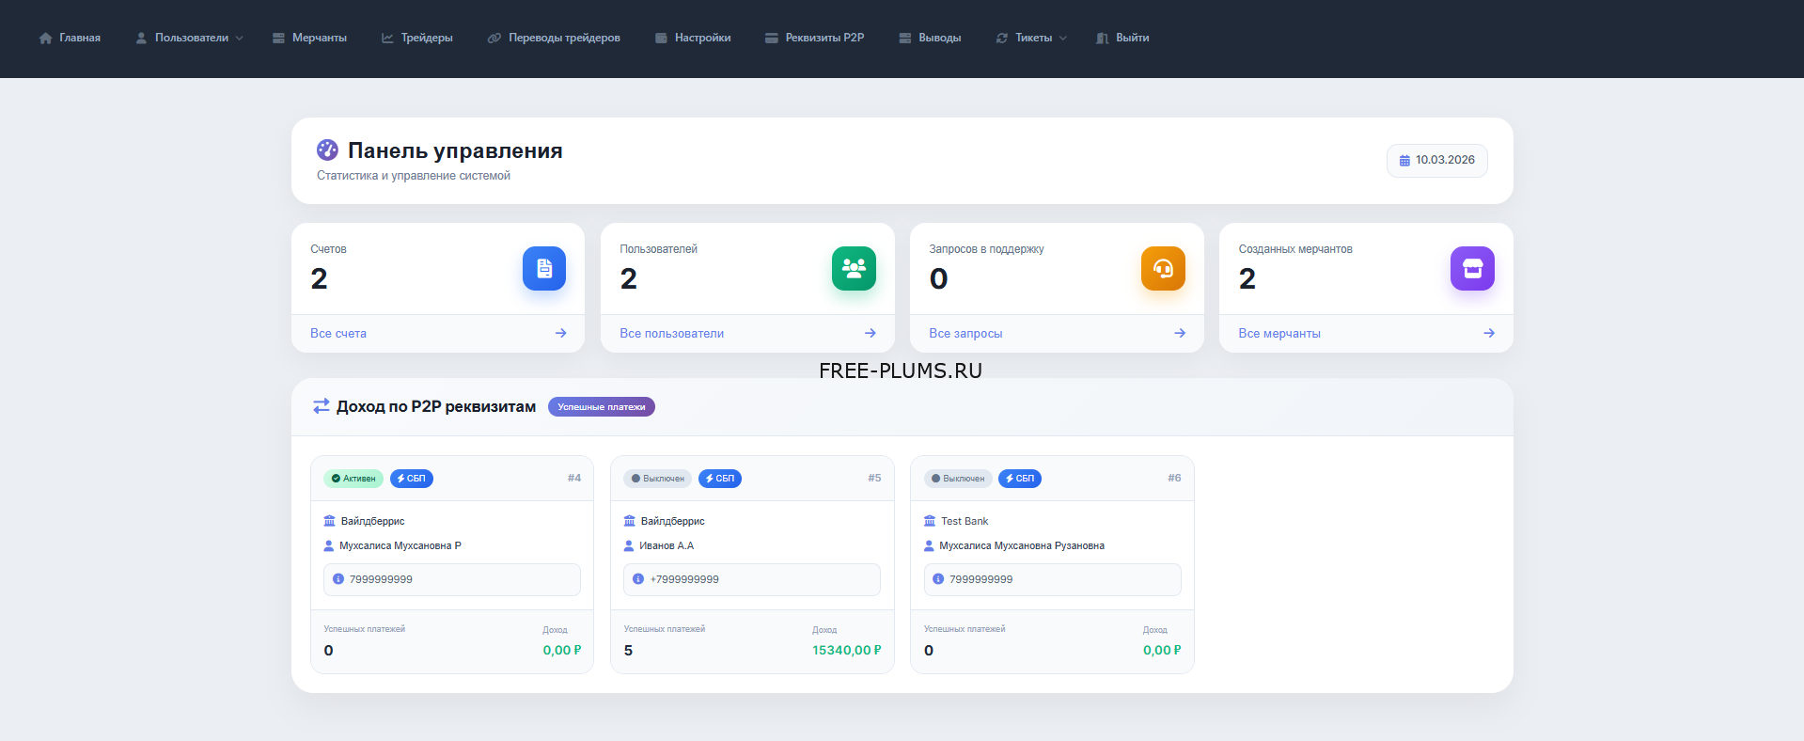1804x741 pixels.
Task: Click the green users icon in Пользователей card
Action: point(854,269)
